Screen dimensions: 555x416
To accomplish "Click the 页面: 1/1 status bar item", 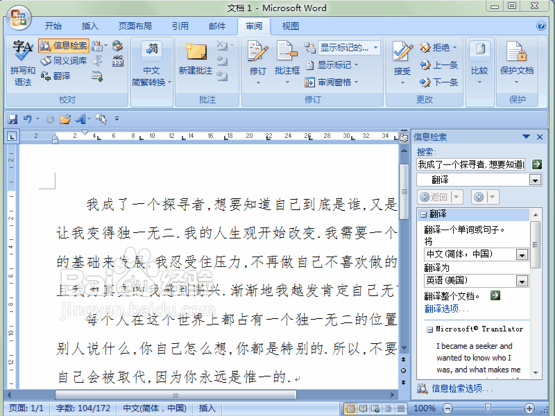I will tap(26, 408).
